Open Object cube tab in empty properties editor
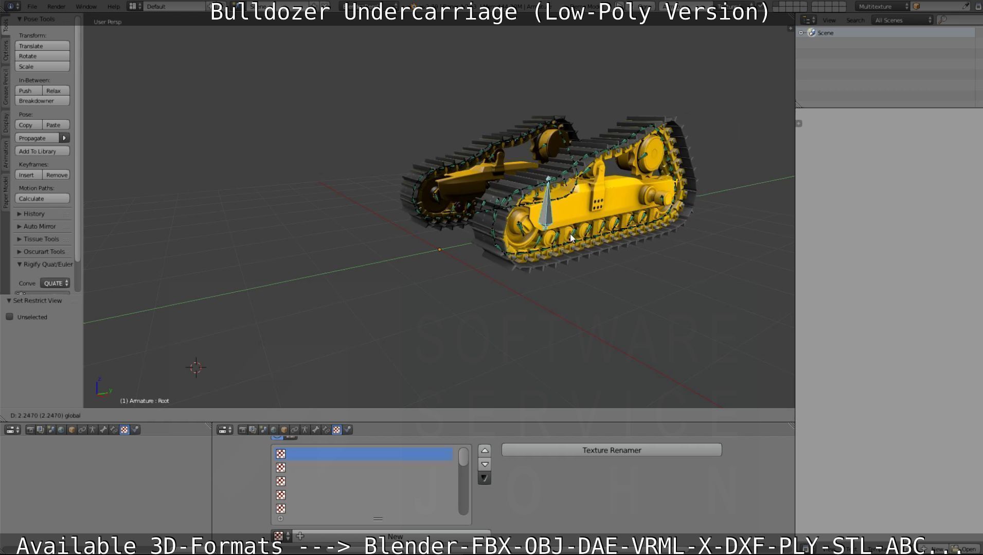This screenshot has width=983, height=555. 72,430
